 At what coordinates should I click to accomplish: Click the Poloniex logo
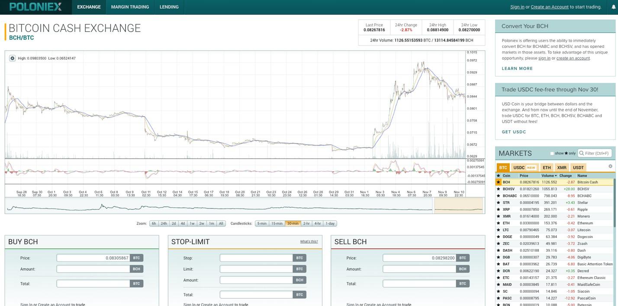pos(35,7)
